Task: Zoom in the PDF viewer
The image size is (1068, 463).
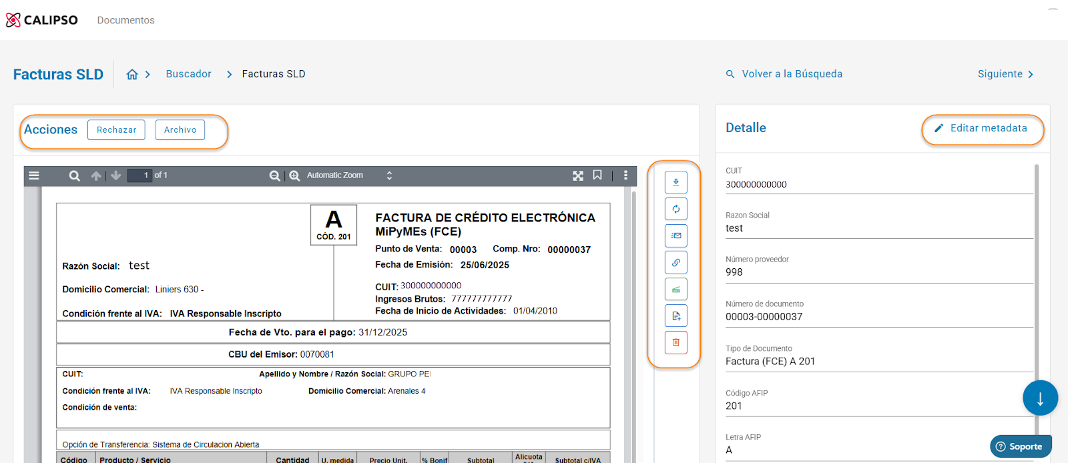Action: 294,175
